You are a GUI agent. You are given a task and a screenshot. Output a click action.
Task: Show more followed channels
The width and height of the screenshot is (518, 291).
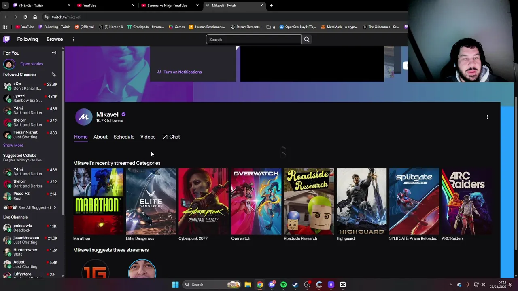13,145
